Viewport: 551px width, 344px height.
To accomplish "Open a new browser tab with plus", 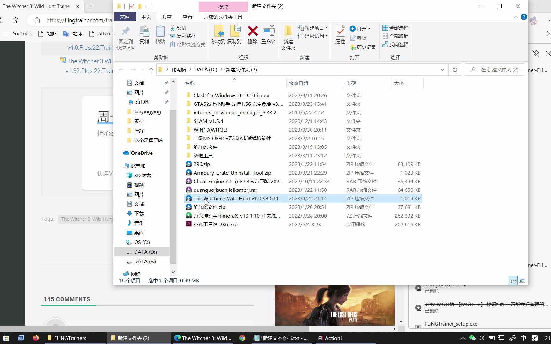I will pyautogui.click(x=91, y=6).
